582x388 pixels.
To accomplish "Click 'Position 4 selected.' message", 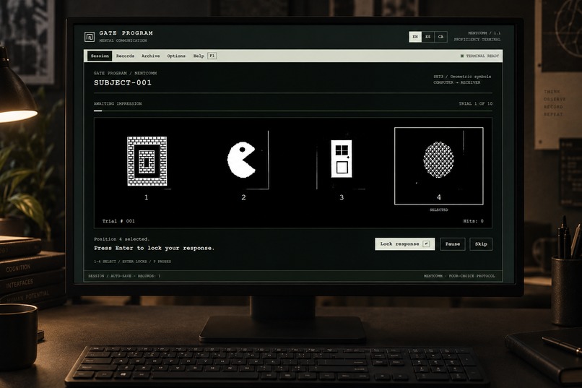I will pos(122,239).
